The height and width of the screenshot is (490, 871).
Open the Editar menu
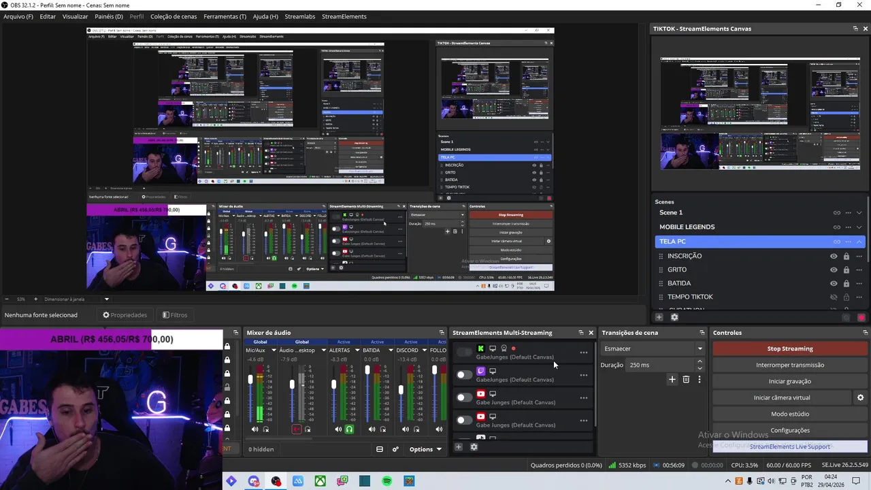tap(48, 16)
